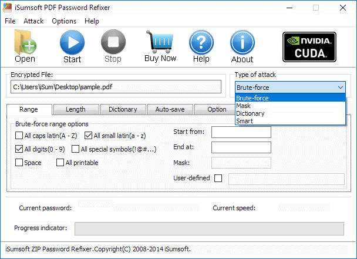Click the End at input field

click(241, 147)
